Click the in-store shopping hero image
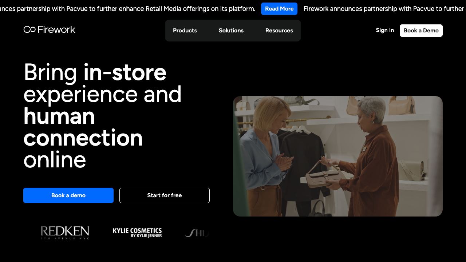 pyautogui.click(x=338, y=156)
